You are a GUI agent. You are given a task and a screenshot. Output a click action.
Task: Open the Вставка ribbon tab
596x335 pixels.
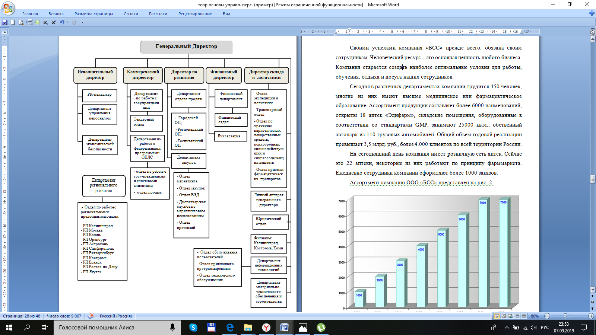pos(56,14)
